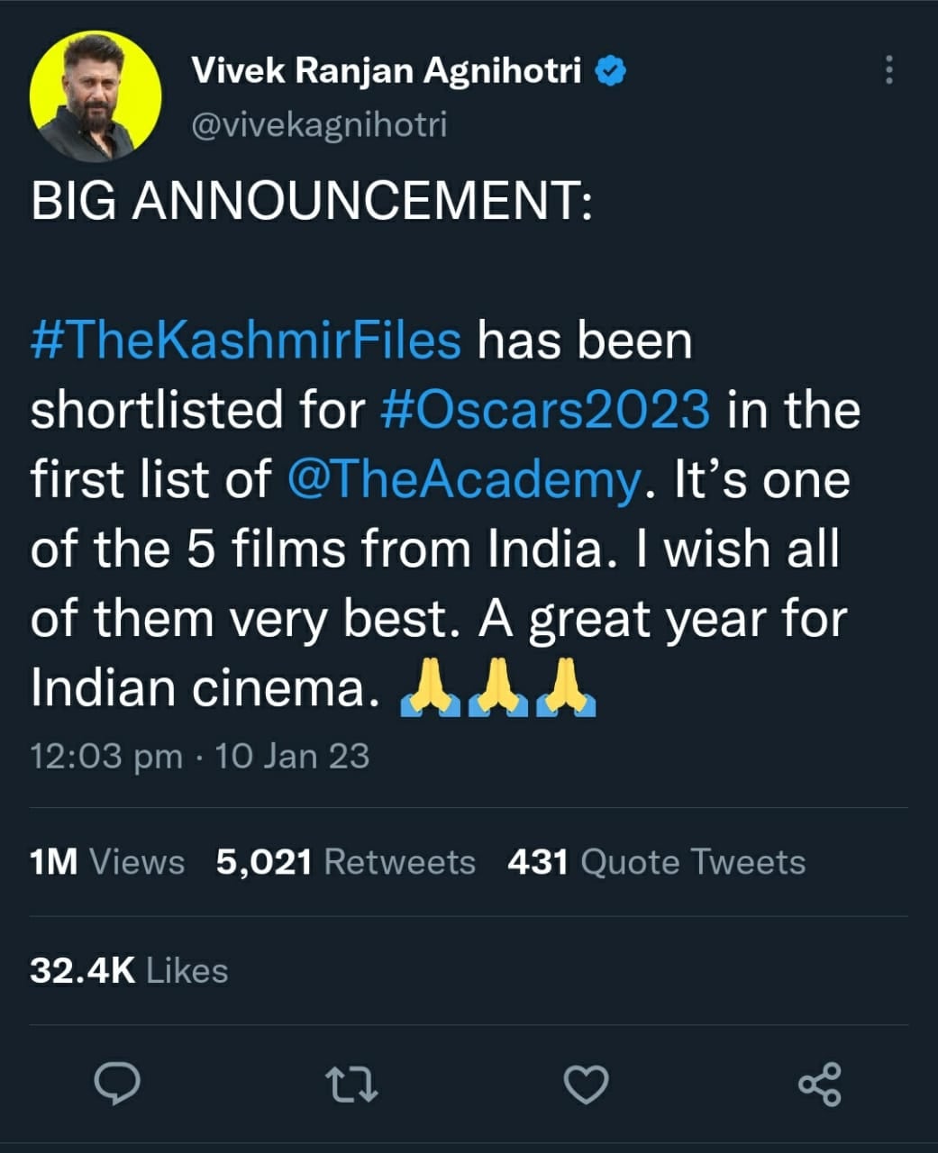Open the 431 Quote Tweets list
938x1153 pixels.
click(656, 862)
